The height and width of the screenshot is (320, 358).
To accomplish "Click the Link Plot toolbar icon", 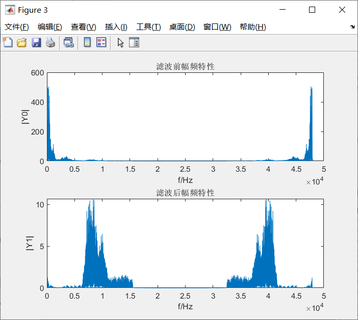I will pyautogui.click(x=68, y=42).
